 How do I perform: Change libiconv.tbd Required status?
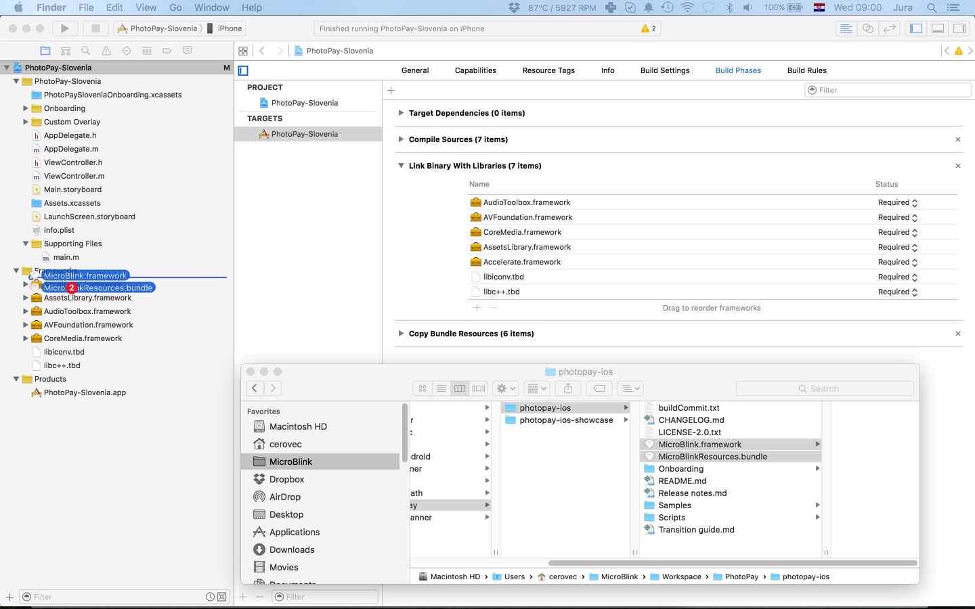(x=898, y=277)
